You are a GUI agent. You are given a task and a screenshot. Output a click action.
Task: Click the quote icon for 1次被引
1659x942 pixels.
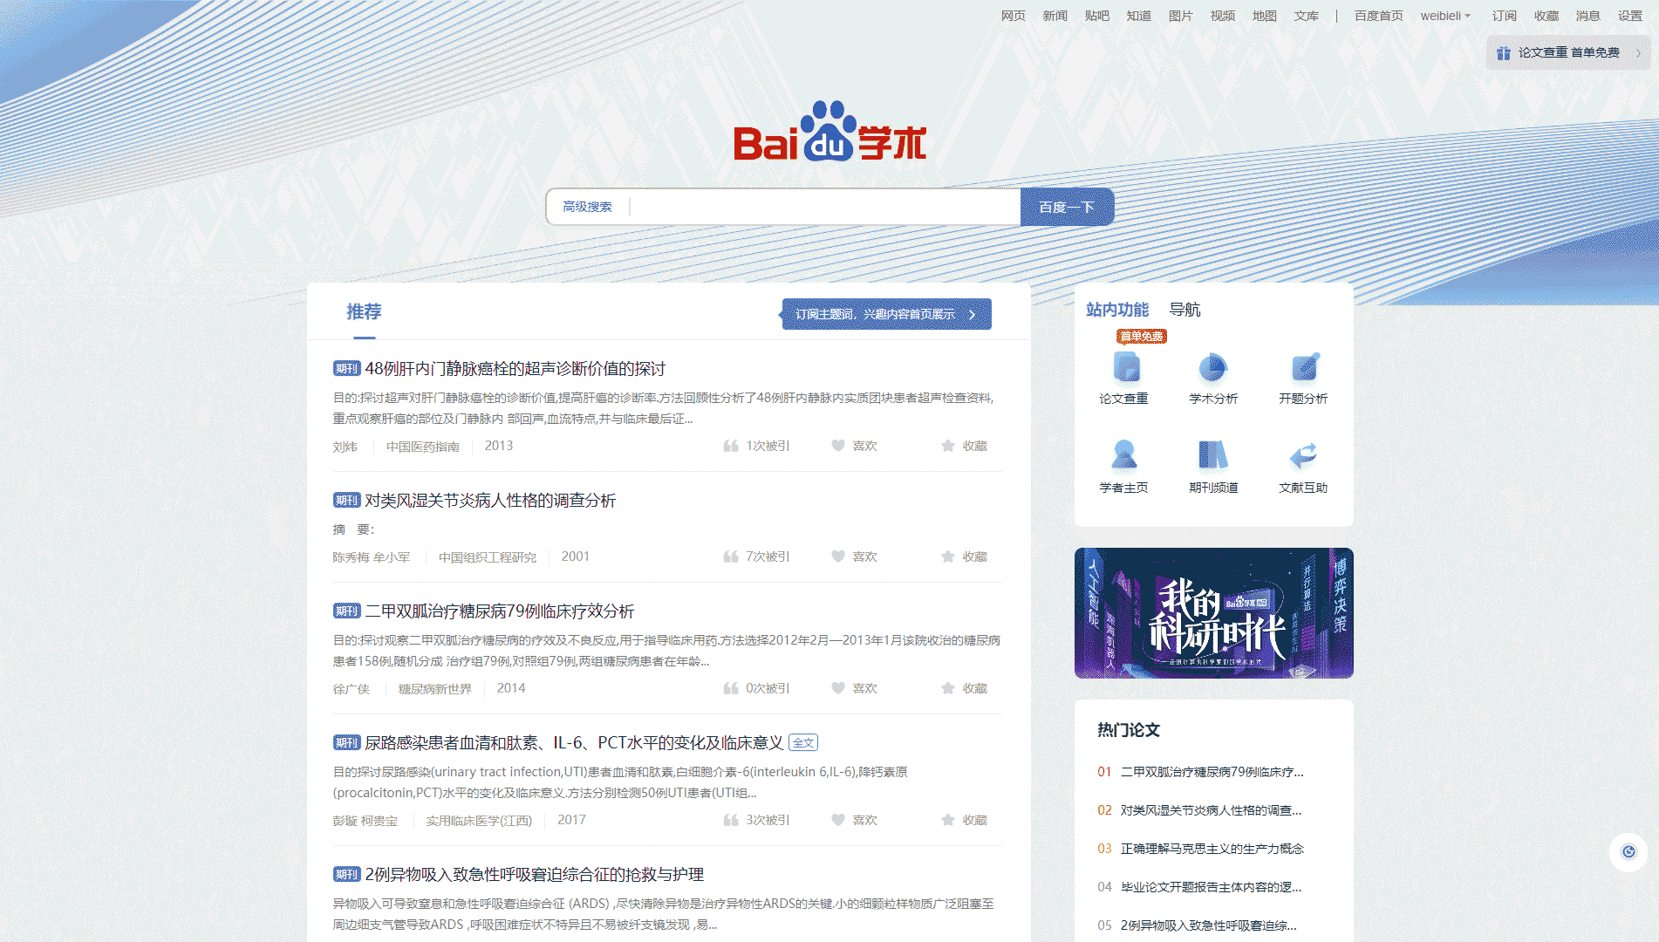tap(731, 446)
